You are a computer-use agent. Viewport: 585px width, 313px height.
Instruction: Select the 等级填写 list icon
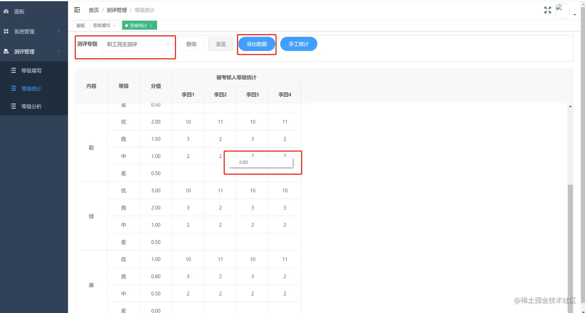[x=13, y=70]
